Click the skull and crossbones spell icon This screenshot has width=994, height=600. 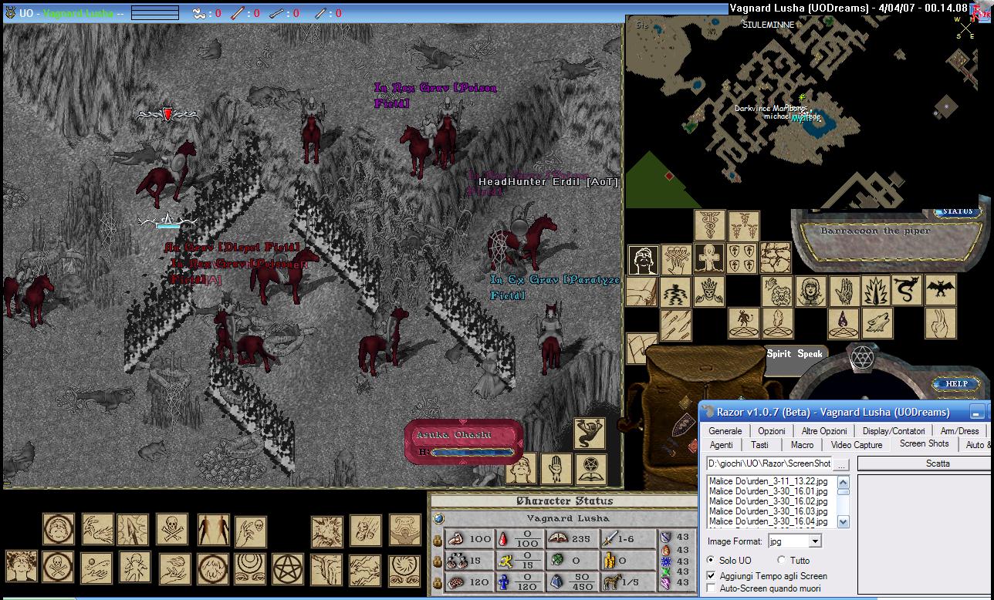pyautogui.click(x=172, y=530)
